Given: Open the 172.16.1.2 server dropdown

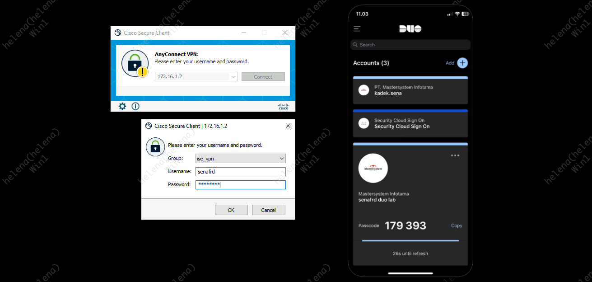Looking at the screenshot, I should point(234,77).
